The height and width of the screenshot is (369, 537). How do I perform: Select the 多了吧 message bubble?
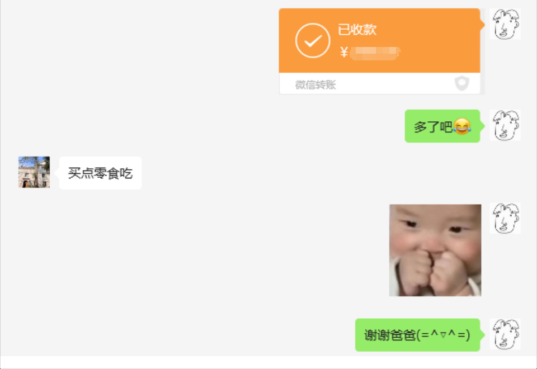pyautogui.click(x=442, y=126)
